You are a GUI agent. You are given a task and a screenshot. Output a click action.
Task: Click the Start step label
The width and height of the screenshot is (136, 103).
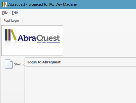click(18, 64)
